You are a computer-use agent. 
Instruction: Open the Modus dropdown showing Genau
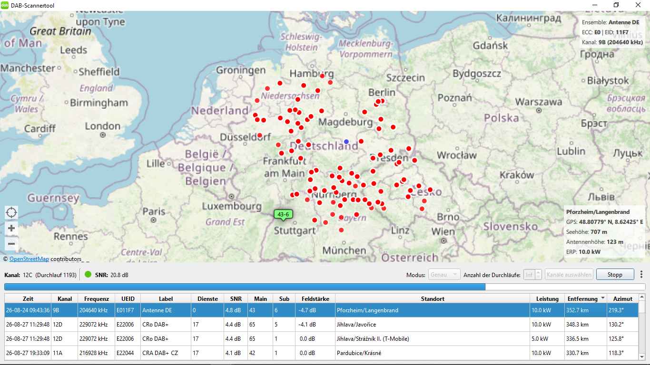click(x=444, y=275)
